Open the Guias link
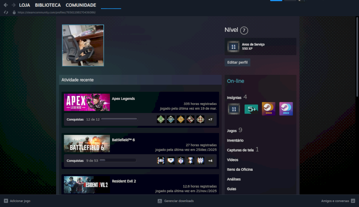 pos(232,189)
